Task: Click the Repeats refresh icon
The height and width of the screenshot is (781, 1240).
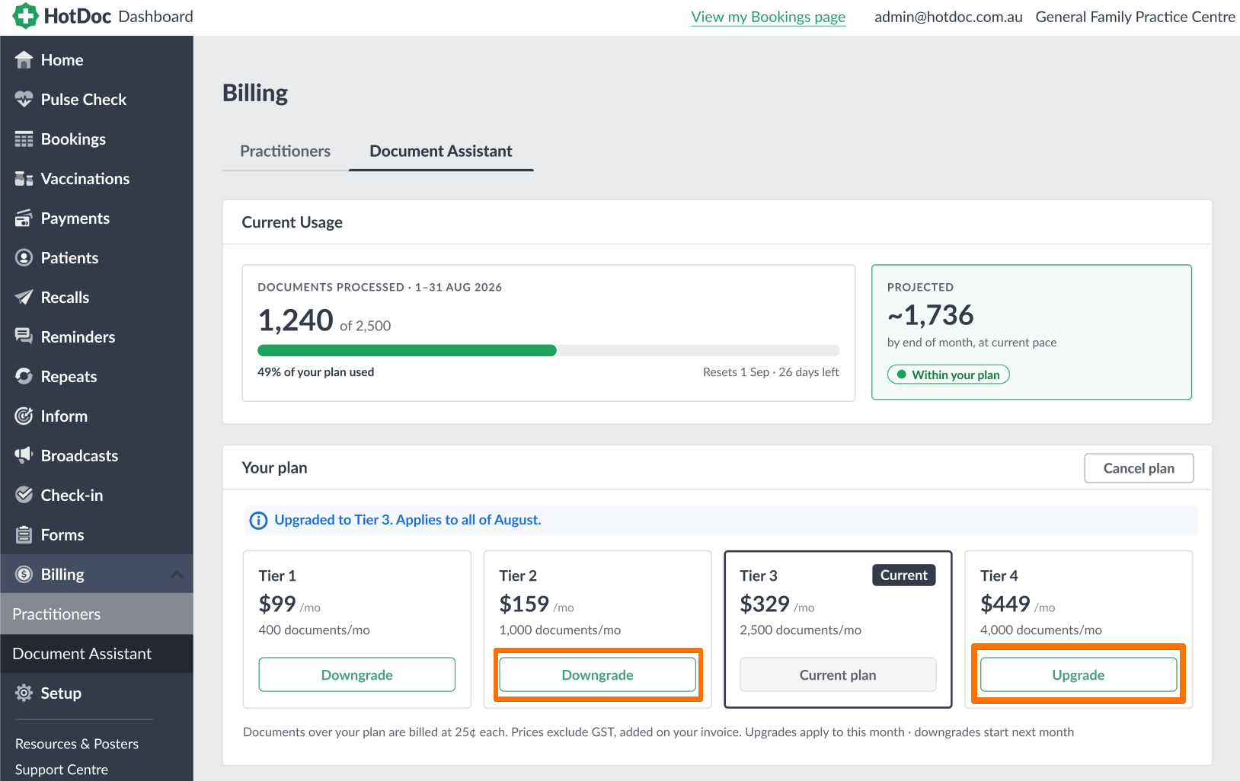Action: coord(24,376)
